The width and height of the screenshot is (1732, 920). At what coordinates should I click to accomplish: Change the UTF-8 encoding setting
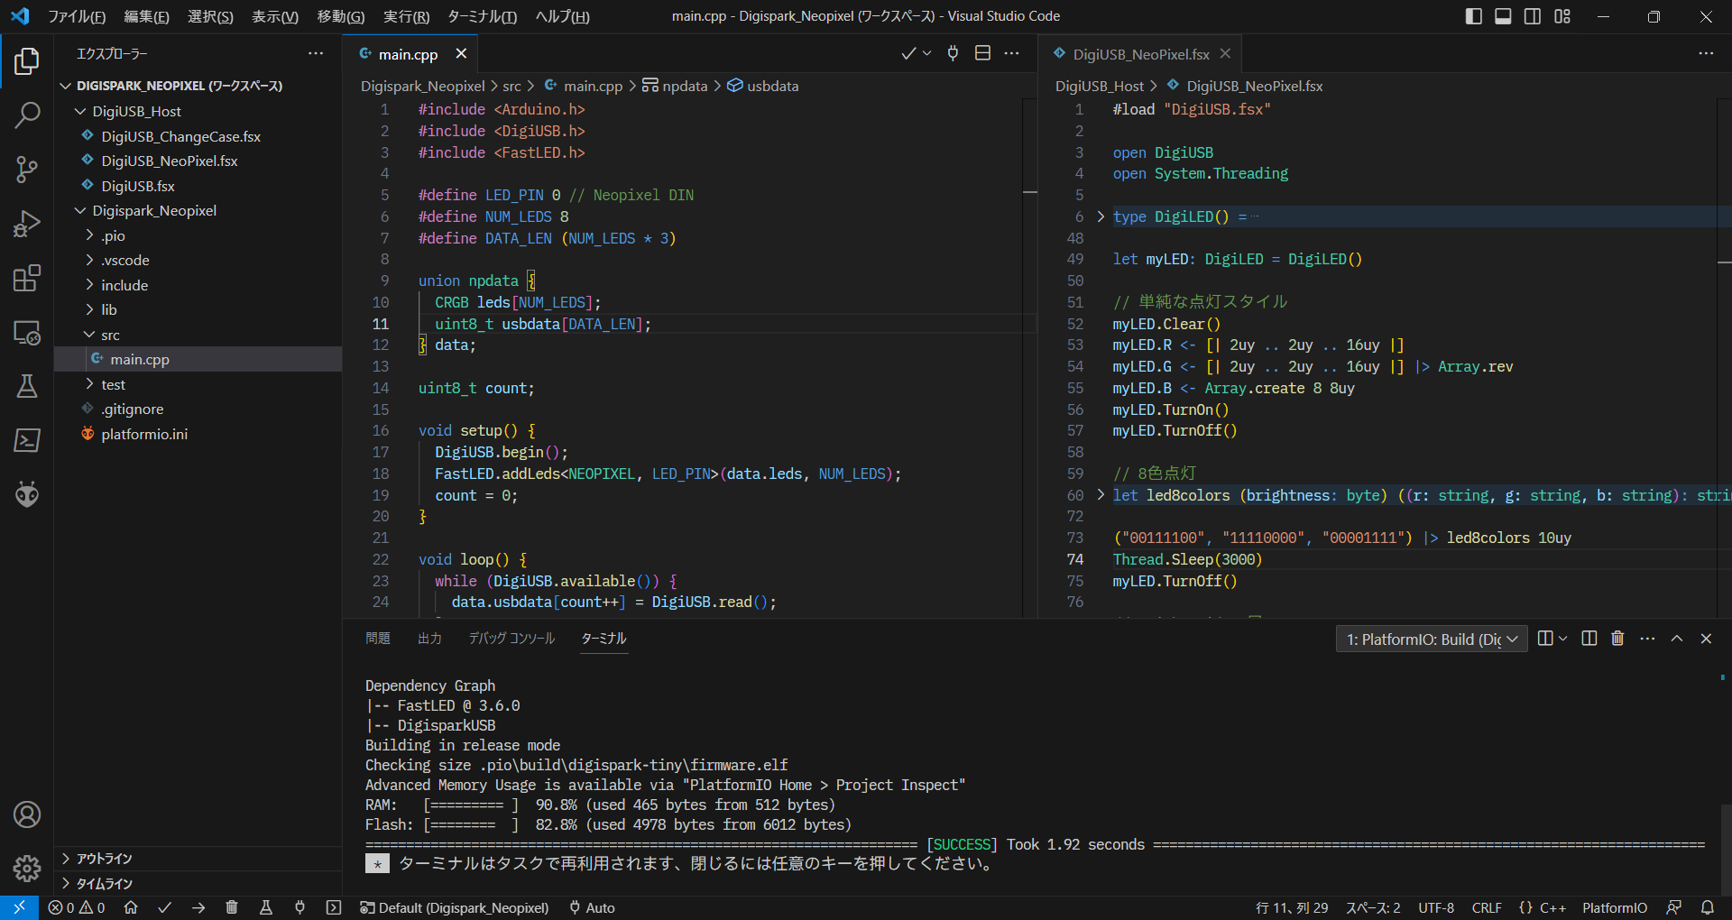[1436, 907]
